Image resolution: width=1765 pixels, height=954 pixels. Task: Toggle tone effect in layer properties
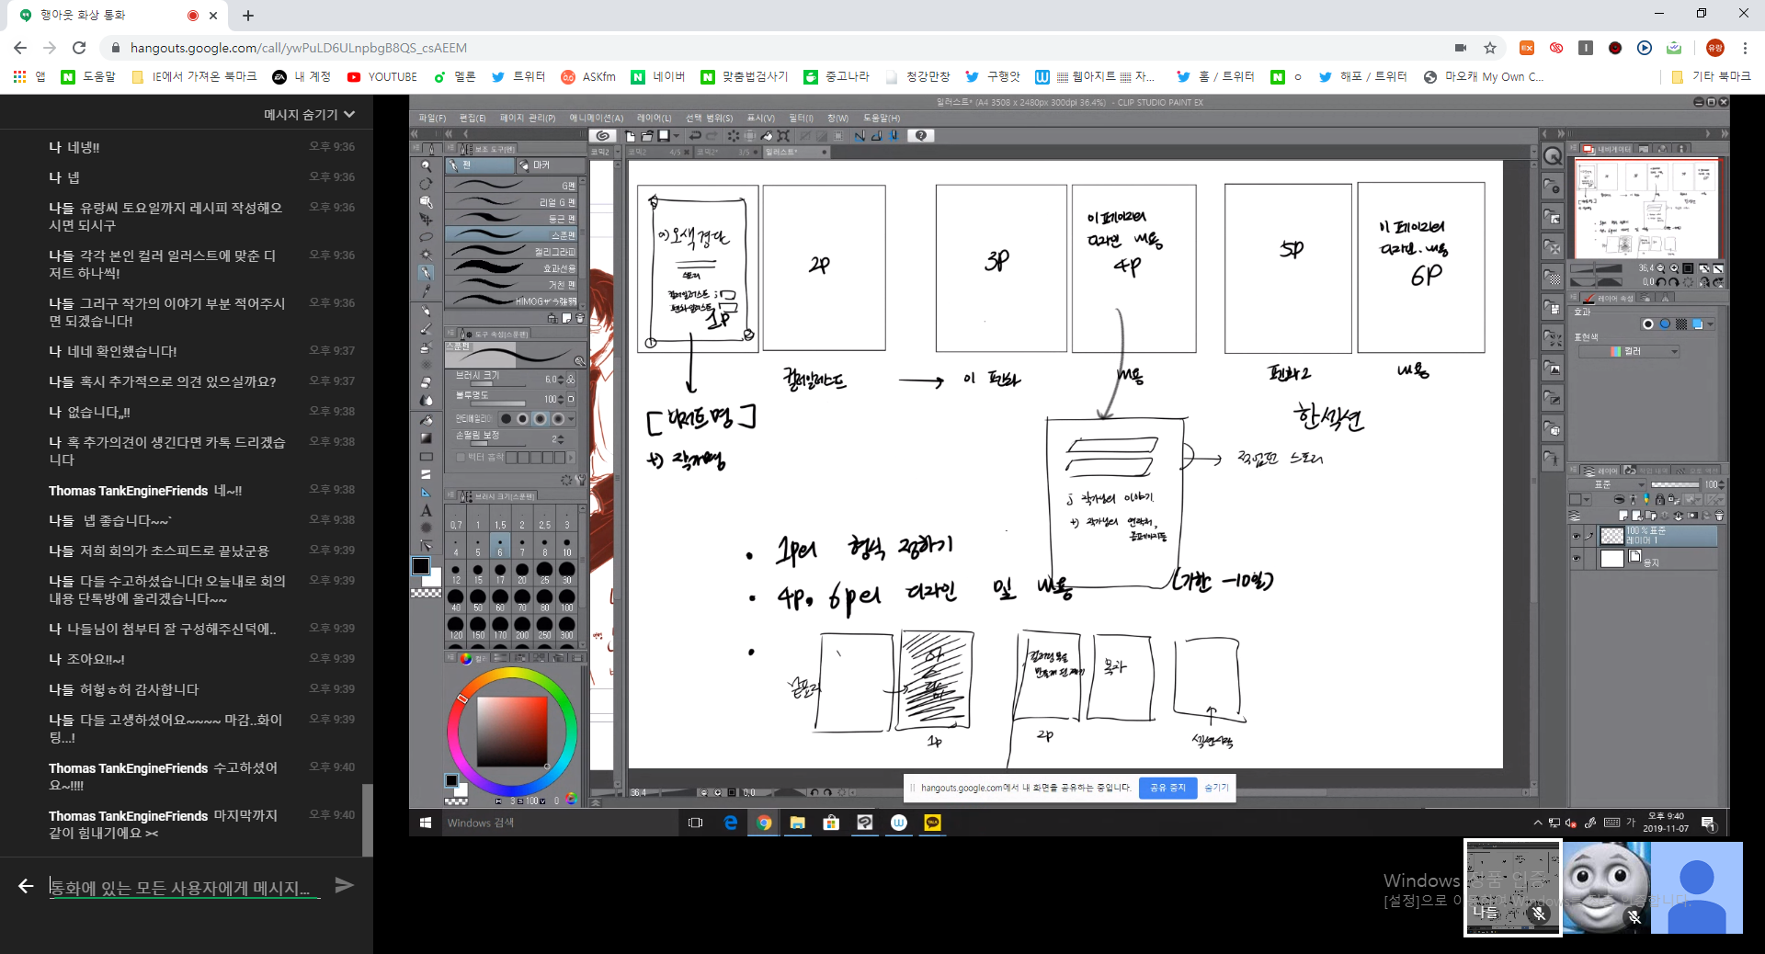[x=1681, y=324]
